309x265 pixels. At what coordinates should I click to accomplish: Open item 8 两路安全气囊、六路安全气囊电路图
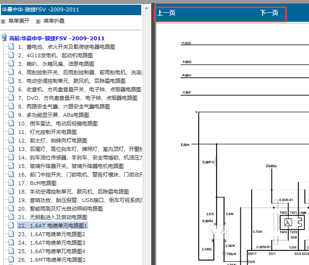(x=64, y=106)
